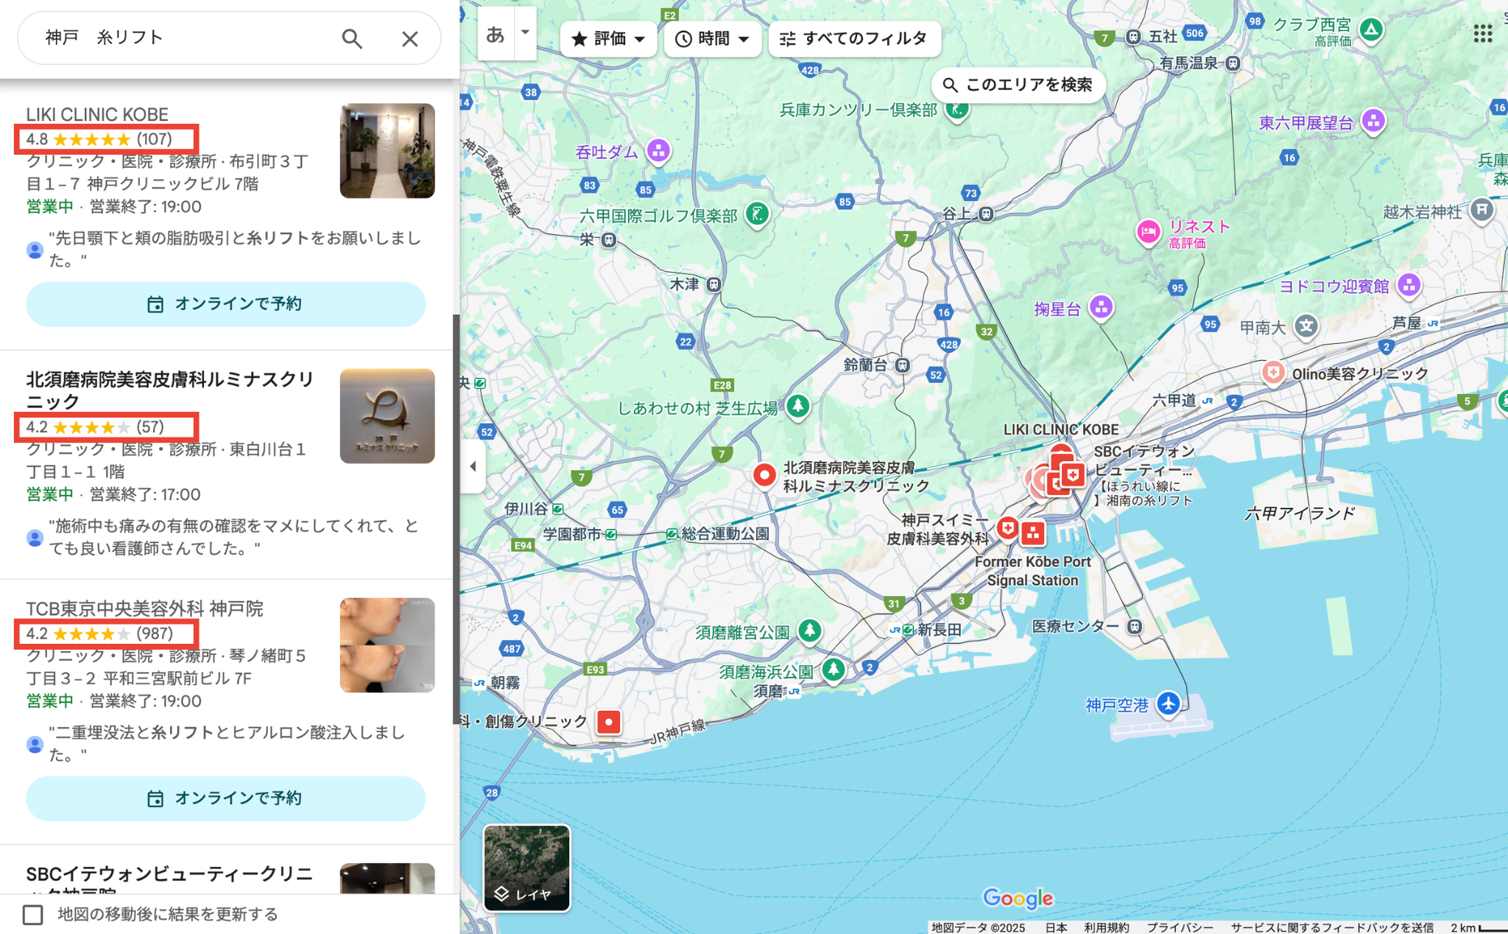Click the あ input-mode button
Viewport: 1508px width, 934px height.
coord(495,34)
